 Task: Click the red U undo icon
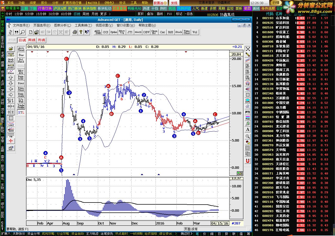(248, 161)
